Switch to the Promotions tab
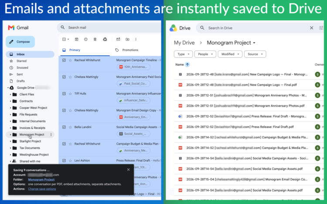 click(x=126, y=50)
